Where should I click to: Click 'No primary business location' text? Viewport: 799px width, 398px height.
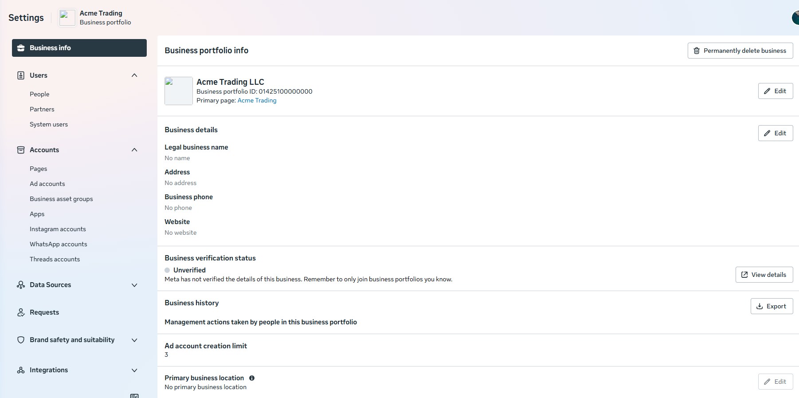[205, 387]
